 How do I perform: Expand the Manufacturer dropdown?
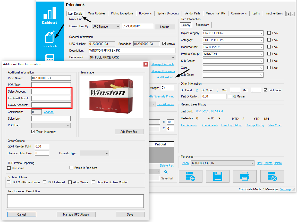point(233,47)
